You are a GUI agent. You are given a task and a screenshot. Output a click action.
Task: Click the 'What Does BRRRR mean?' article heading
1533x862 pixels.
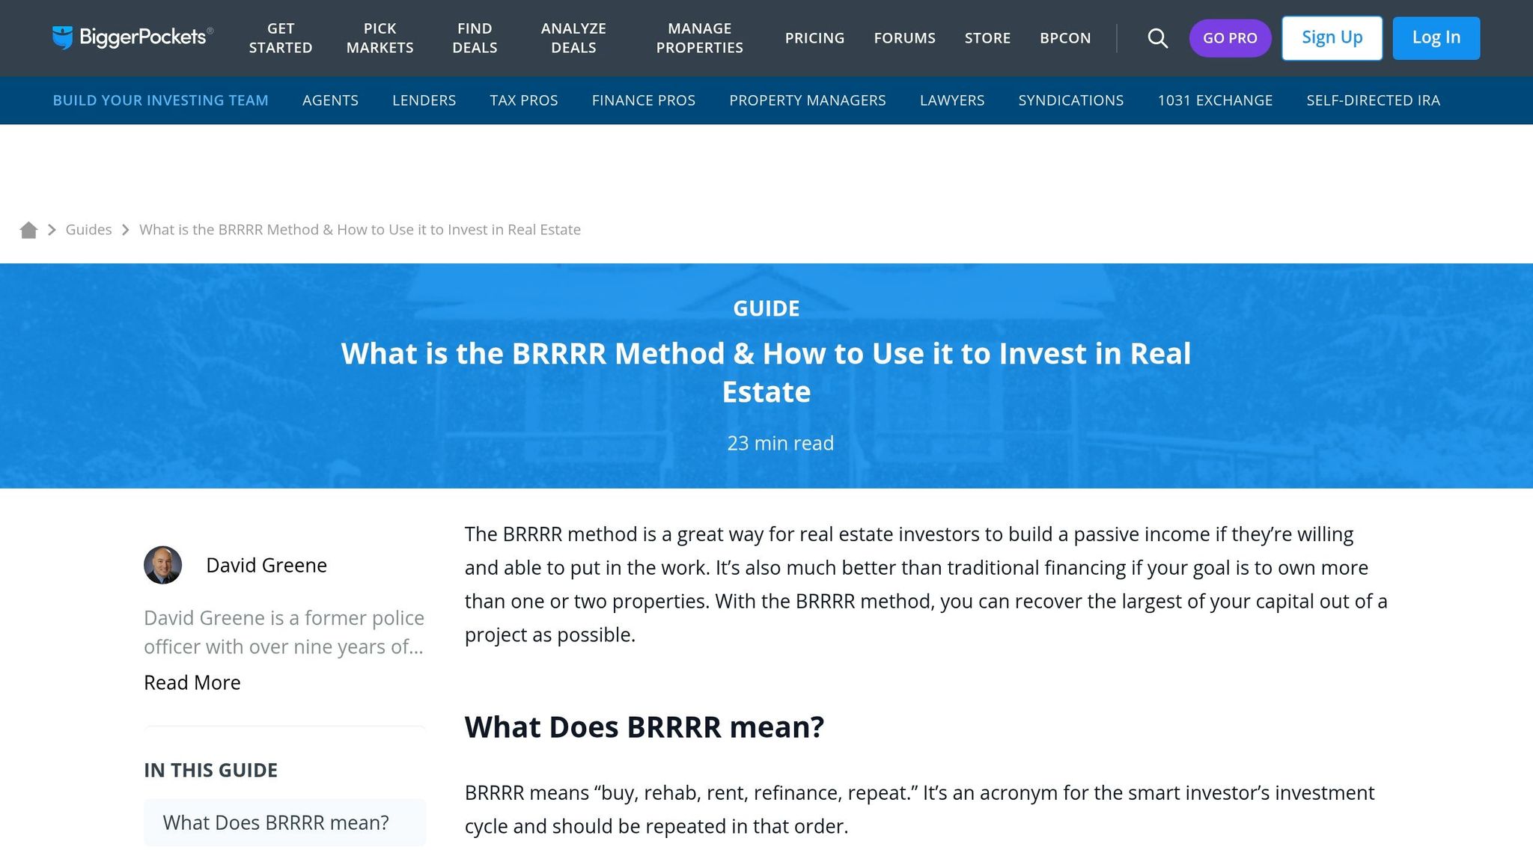click(644, 727)
